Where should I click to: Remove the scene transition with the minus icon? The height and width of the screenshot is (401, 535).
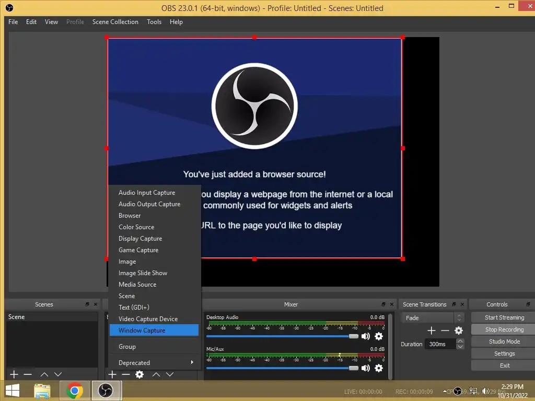(445, 331)
